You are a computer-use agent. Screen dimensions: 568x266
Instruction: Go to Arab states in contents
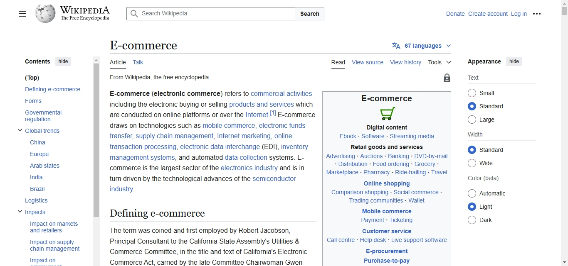pyautogui.click(x=44, y=166)
